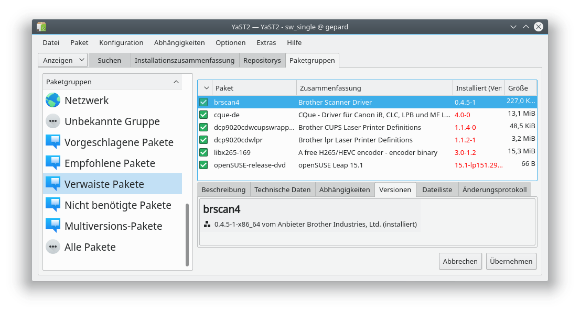Viewport: 580px width, 313px height.
Task: Open the Extras menu
Action: pyautogui.click(x=266, y=42)
